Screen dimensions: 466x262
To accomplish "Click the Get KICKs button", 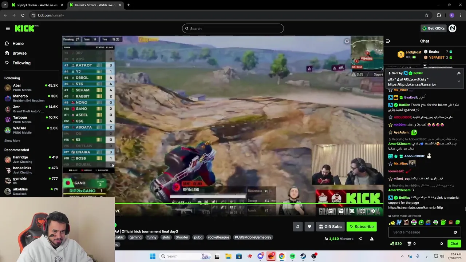I will pos(433,28).
